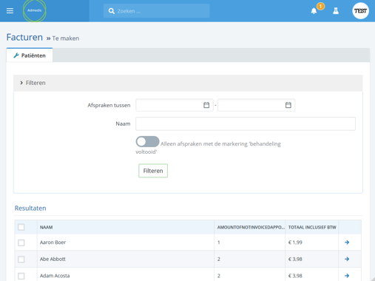Focus the Naam input field
This screenshot has height=281, width=375.
coord(246,123)
